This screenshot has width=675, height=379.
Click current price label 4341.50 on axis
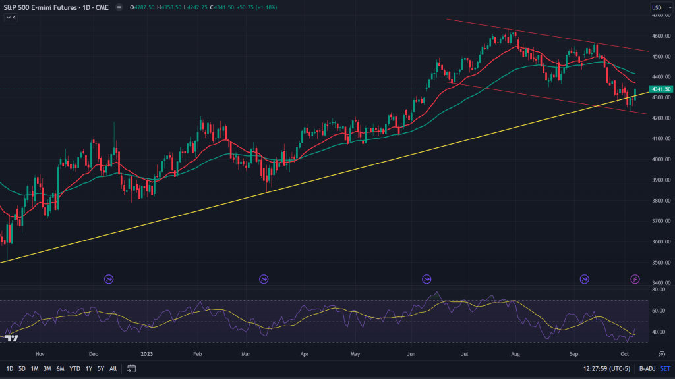(x=660, y=89)
